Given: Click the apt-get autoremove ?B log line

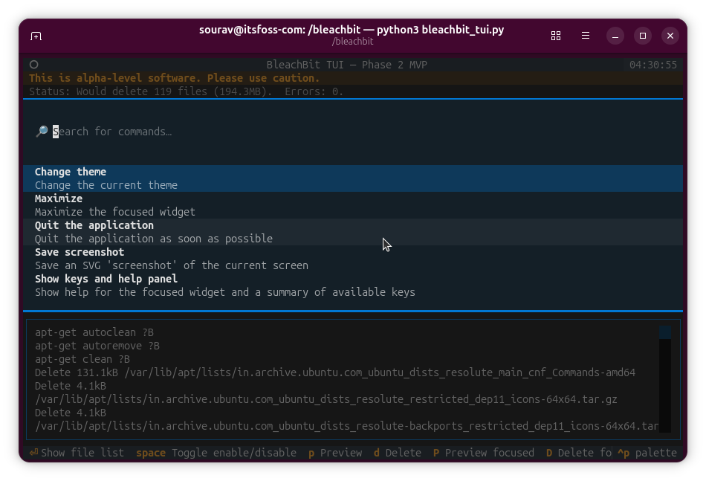Looking at the screenshot, I should click(97, 346).
